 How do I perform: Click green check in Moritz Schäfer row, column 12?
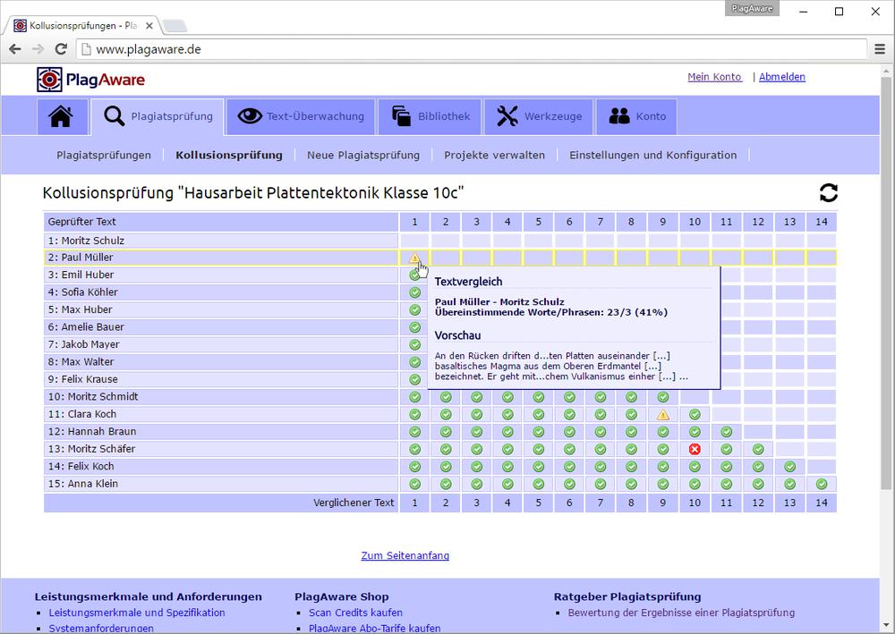758,449
